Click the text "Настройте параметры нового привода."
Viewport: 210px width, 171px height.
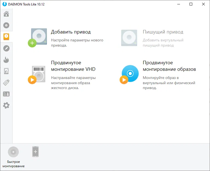click(x=77, y=43)
